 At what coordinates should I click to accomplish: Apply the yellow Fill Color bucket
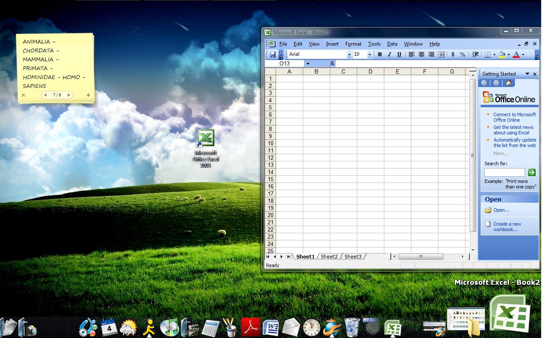coord(502,55)
